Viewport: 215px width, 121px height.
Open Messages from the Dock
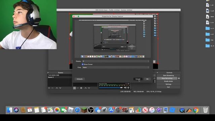point(98,110)
